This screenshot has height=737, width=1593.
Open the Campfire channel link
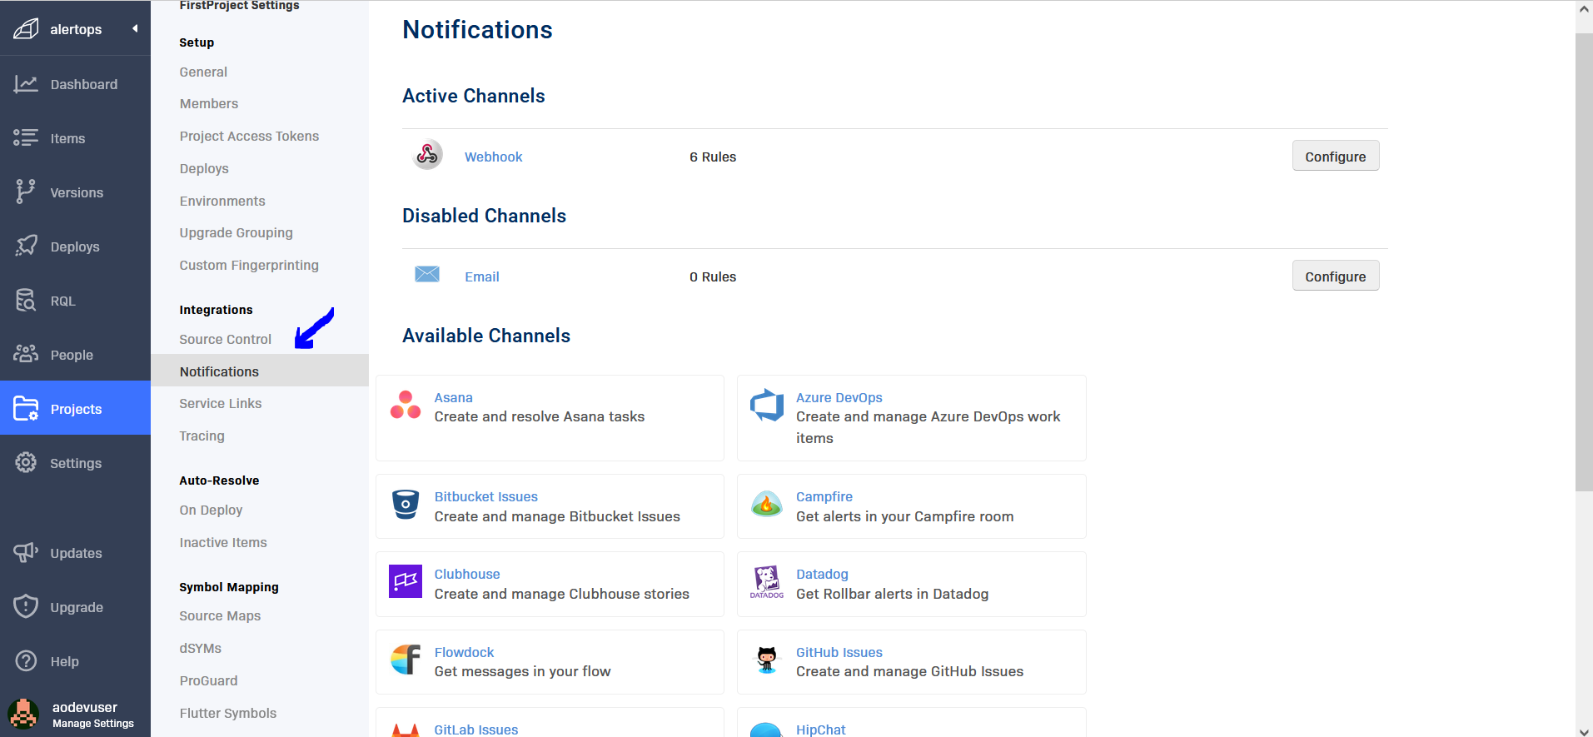click(824, 496)
